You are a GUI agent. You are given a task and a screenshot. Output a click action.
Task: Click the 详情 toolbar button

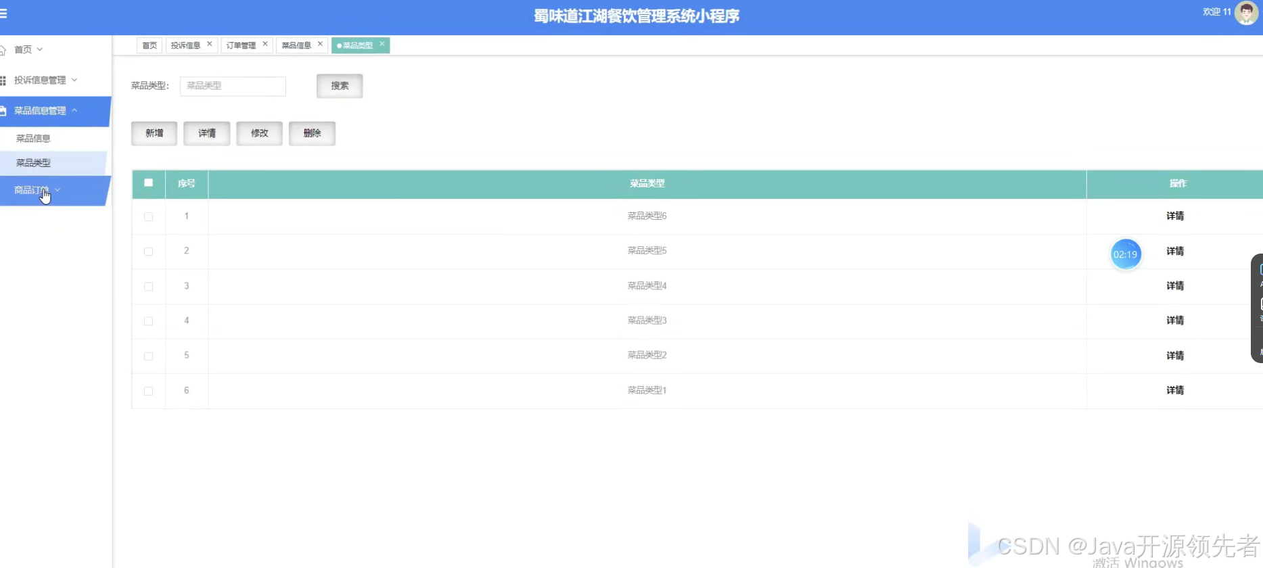tap(207, 133)
